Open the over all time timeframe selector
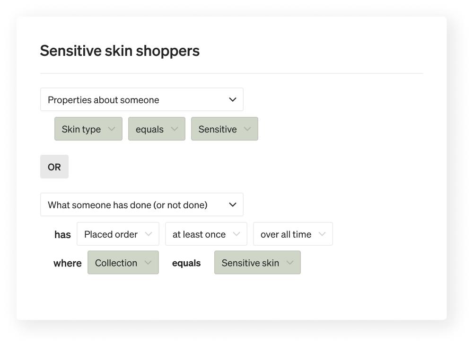Viewport: 473px width, 346px height. [293, 234]
